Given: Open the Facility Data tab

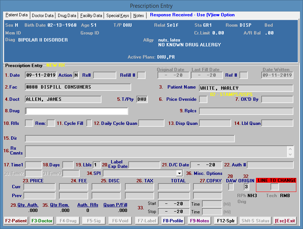Looking at the screenshot, I should (91, 16).
